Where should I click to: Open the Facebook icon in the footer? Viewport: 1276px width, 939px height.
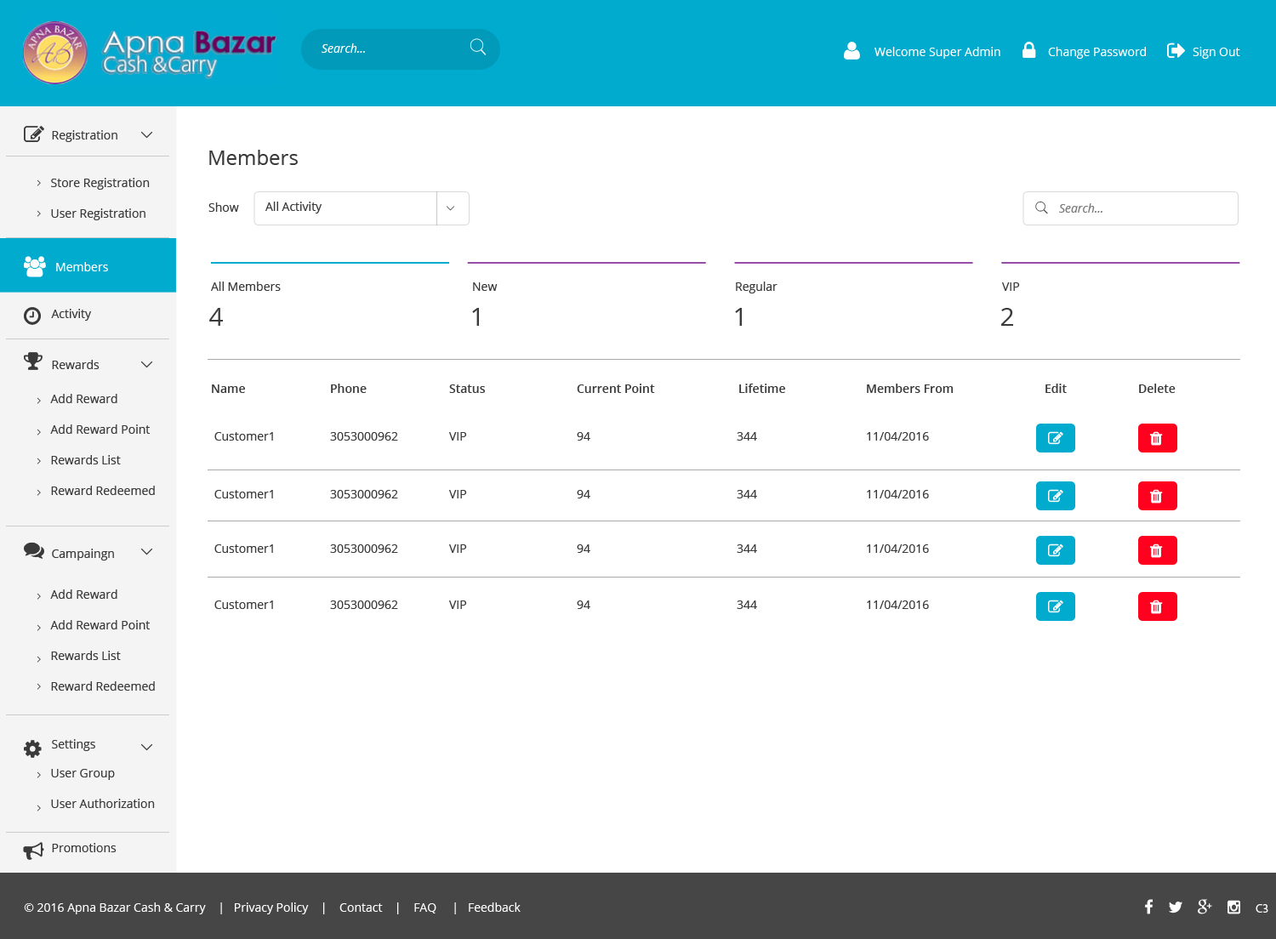coord(1148,907)
